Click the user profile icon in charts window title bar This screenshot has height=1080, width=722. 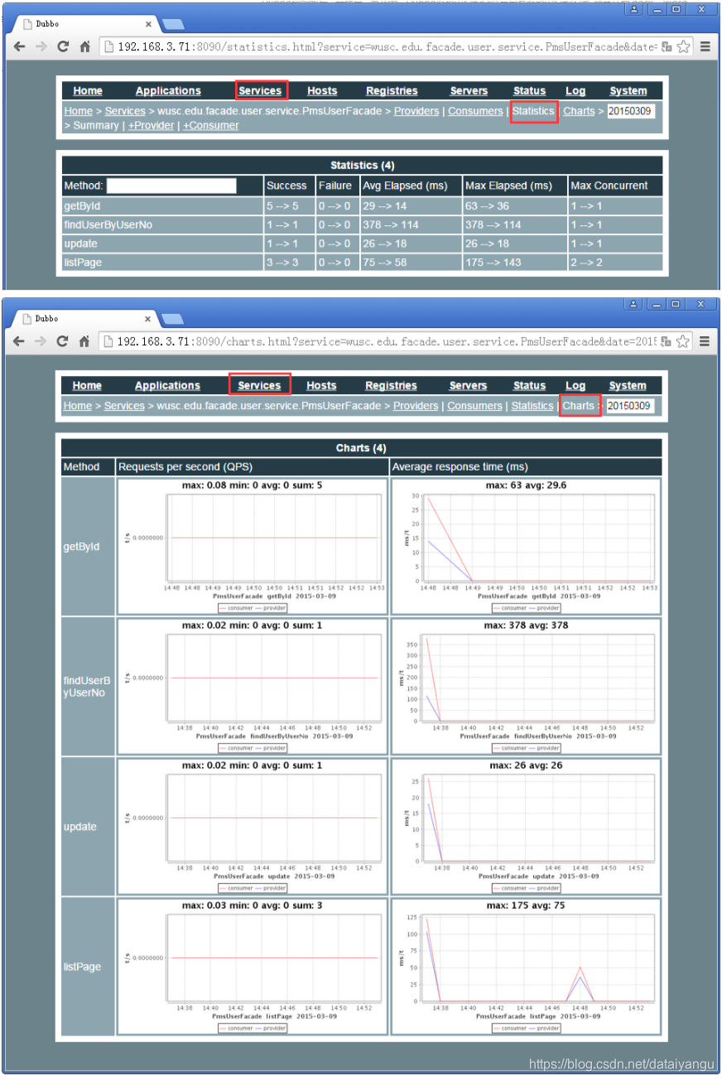click(x=633, y=304)
